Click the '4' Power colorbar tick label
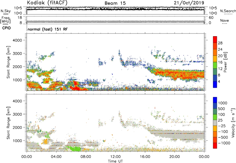Image resolution: width=236 pixels, height=163 pixels. tap(219, 81)
